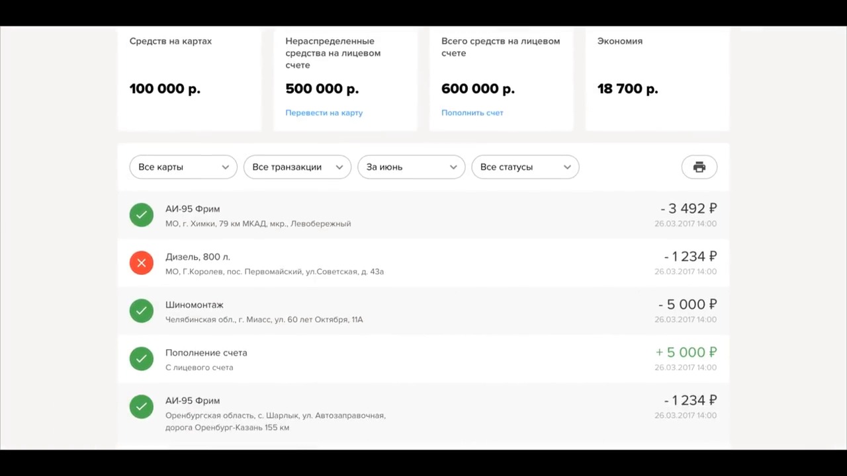Viewport: 847px width, 476px height.
Task: Select the Шиномонтаж transaction title
Action: [x=194, y=305]
